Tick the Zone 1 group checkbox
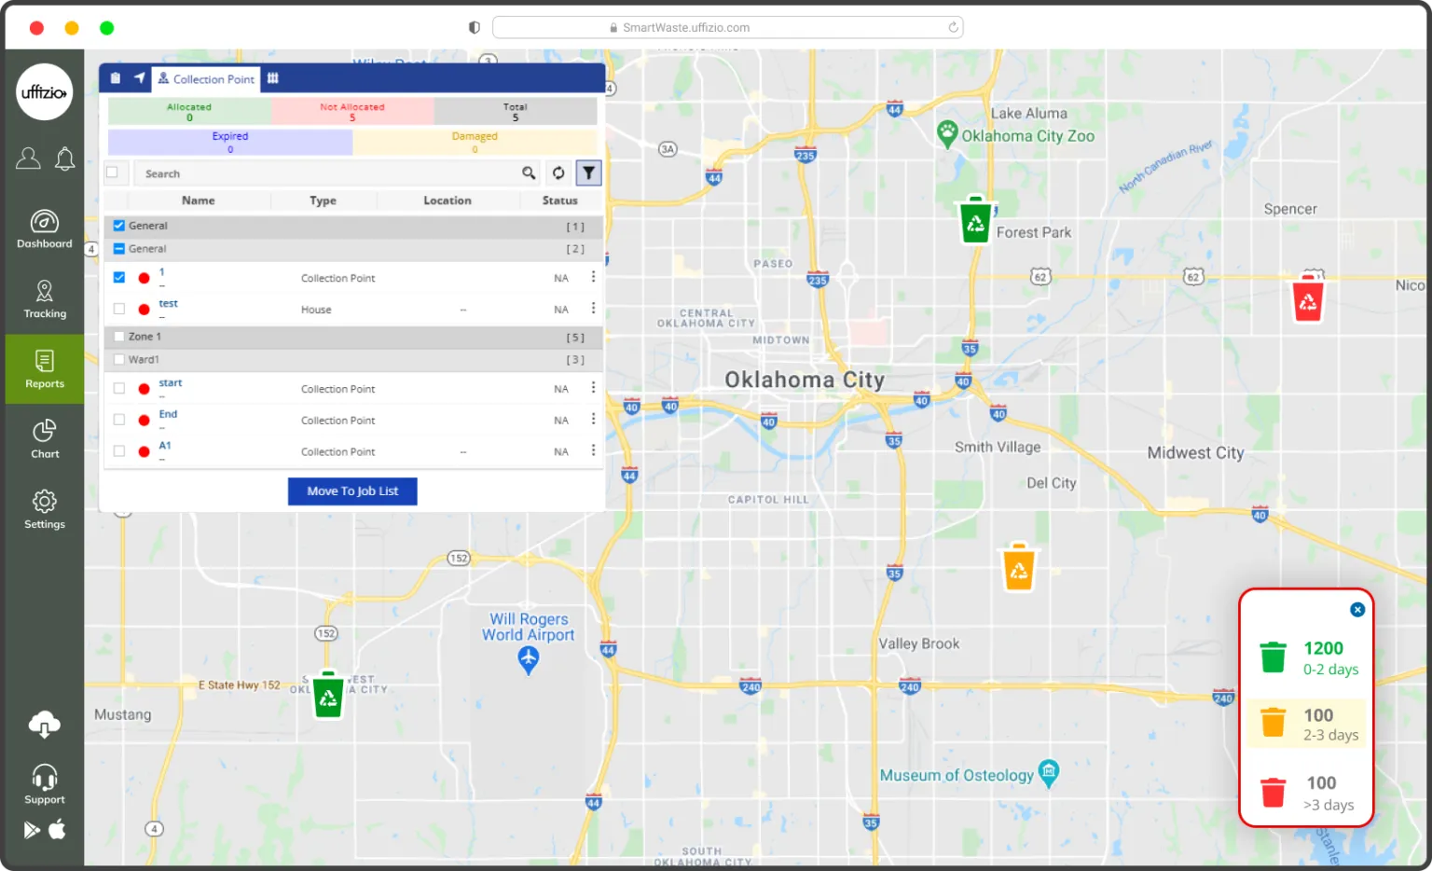This screenshot has height=871, width=1432. [x=119, y=337]
